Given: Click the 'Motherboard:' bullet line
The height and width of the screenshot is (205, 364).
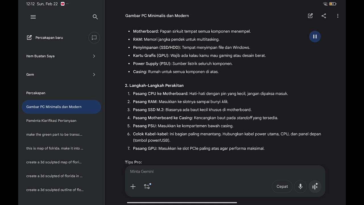Looking at the screenshot, I should (192, 31).
